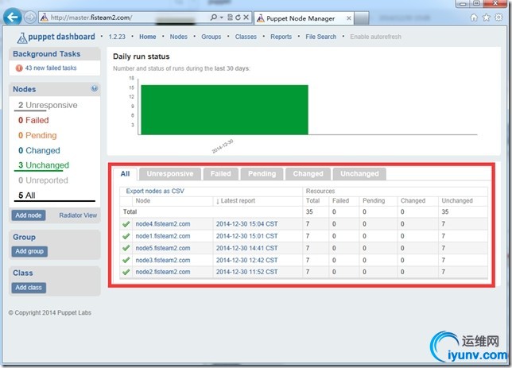The width and height of the screenshot is (512, 368).
Task: Click the site icon in the address bar
Action: coord(44,17)
